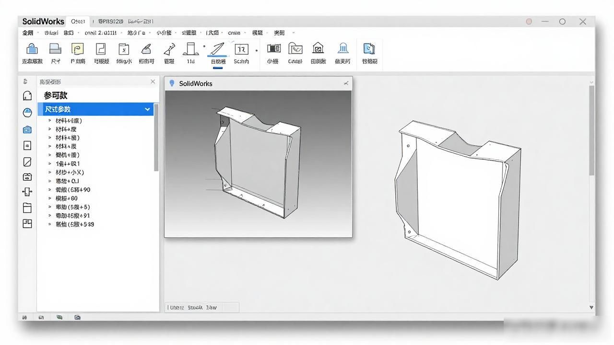Open the grid layout sidebar icon
614x345 pixels.
(27, 223)
